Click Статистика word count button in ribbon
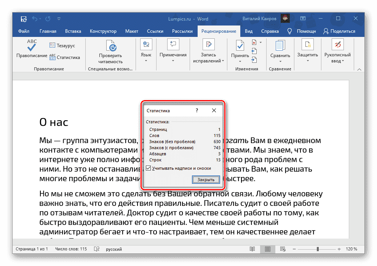The height and width of the screenshot is (266, 377). [x=64, y=57]
